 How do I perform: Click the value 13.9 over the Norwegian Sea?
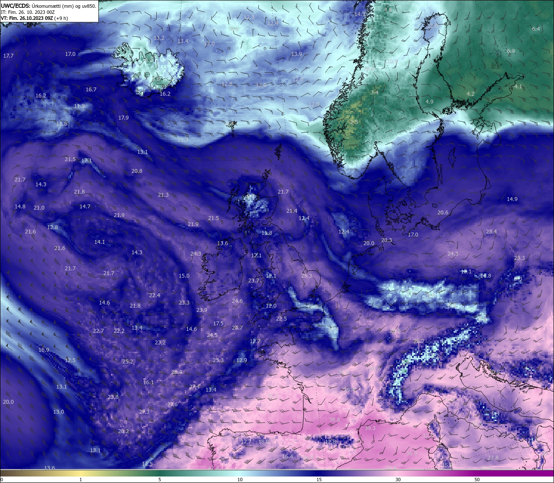(x=296, y=54)
